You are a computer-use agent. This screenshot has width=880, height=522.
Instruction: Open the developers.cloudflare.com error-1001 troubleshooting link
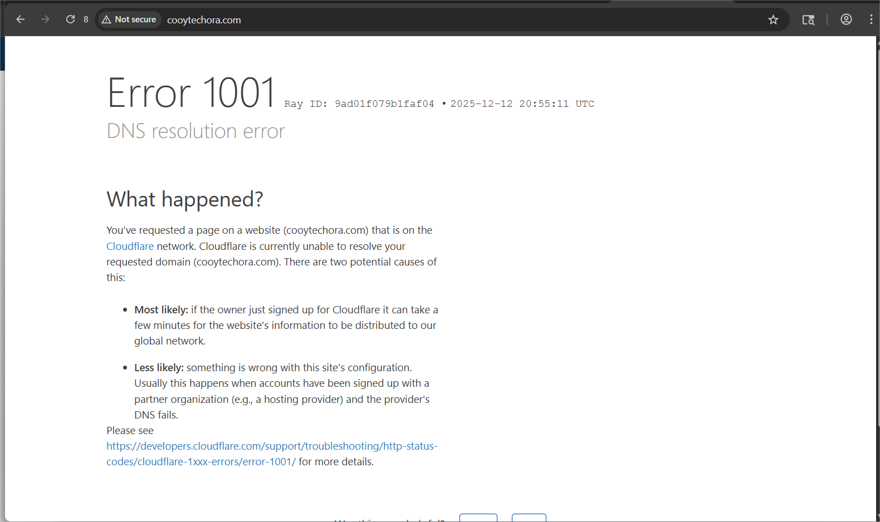(271, 446)
